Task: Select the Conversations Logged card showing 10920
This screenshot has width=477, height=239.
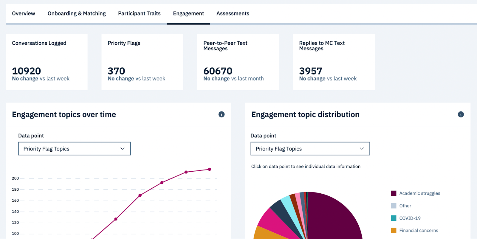Action: coord(47,62)
